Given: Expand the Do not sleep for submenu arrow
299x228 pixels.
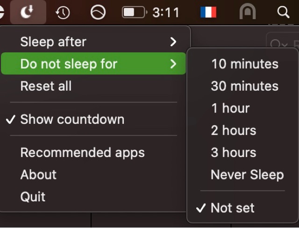Looking at the screenshot, I should pos(173,64).
